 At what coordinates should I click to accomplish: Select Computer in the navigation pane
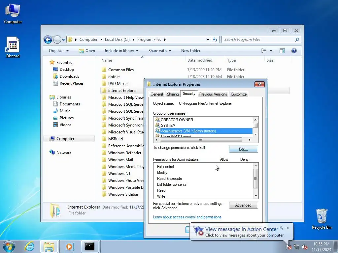(65, 139)
